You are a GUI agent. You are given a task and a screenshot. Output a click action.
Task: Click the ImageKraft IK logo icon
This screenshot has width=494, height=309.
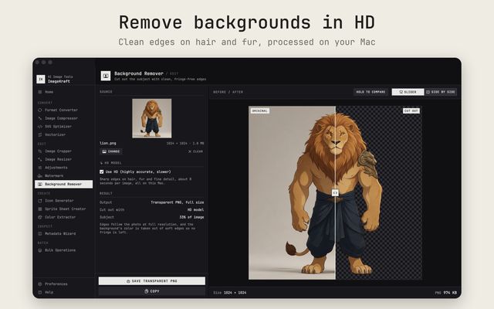tap(41, 79)
